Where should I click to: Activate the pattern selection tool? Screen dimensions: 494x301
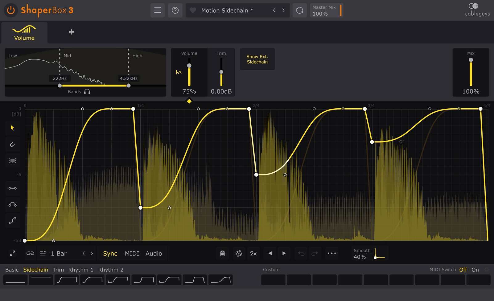[12, 160]
